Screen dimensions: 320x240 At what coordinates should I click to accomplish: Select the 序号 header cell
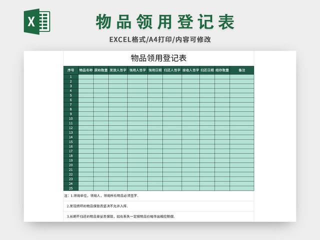click(x=71, y=70)
